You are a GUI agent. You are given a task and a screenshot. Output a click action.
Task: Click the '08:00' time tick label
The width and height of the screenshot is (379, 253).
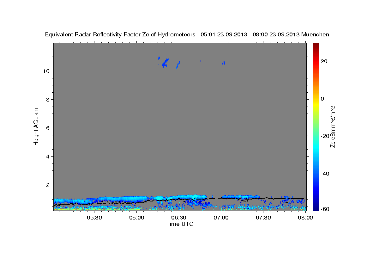click(305, 218)
